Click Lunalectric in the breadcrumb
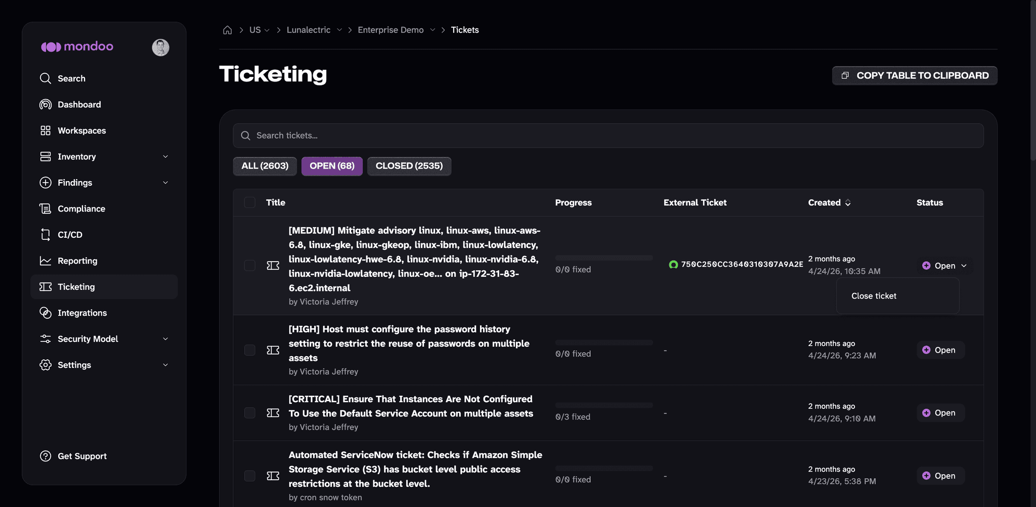The width and height of the screenshot is (1036, 507). point(309,30)
